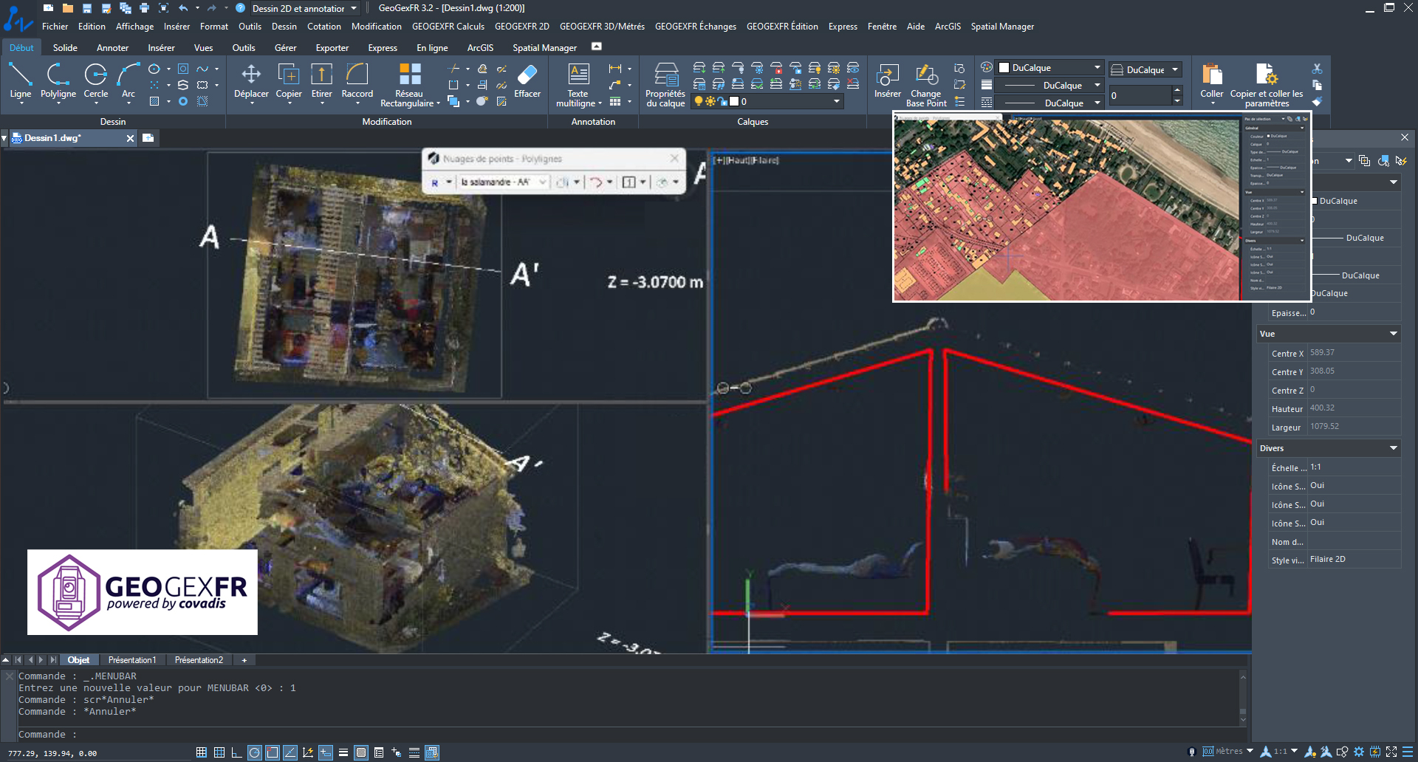Screen dimensions: 1418x762
Task: Click the table icon in Annotation panel
Action: pyautogui.click(x=614, y=102)
